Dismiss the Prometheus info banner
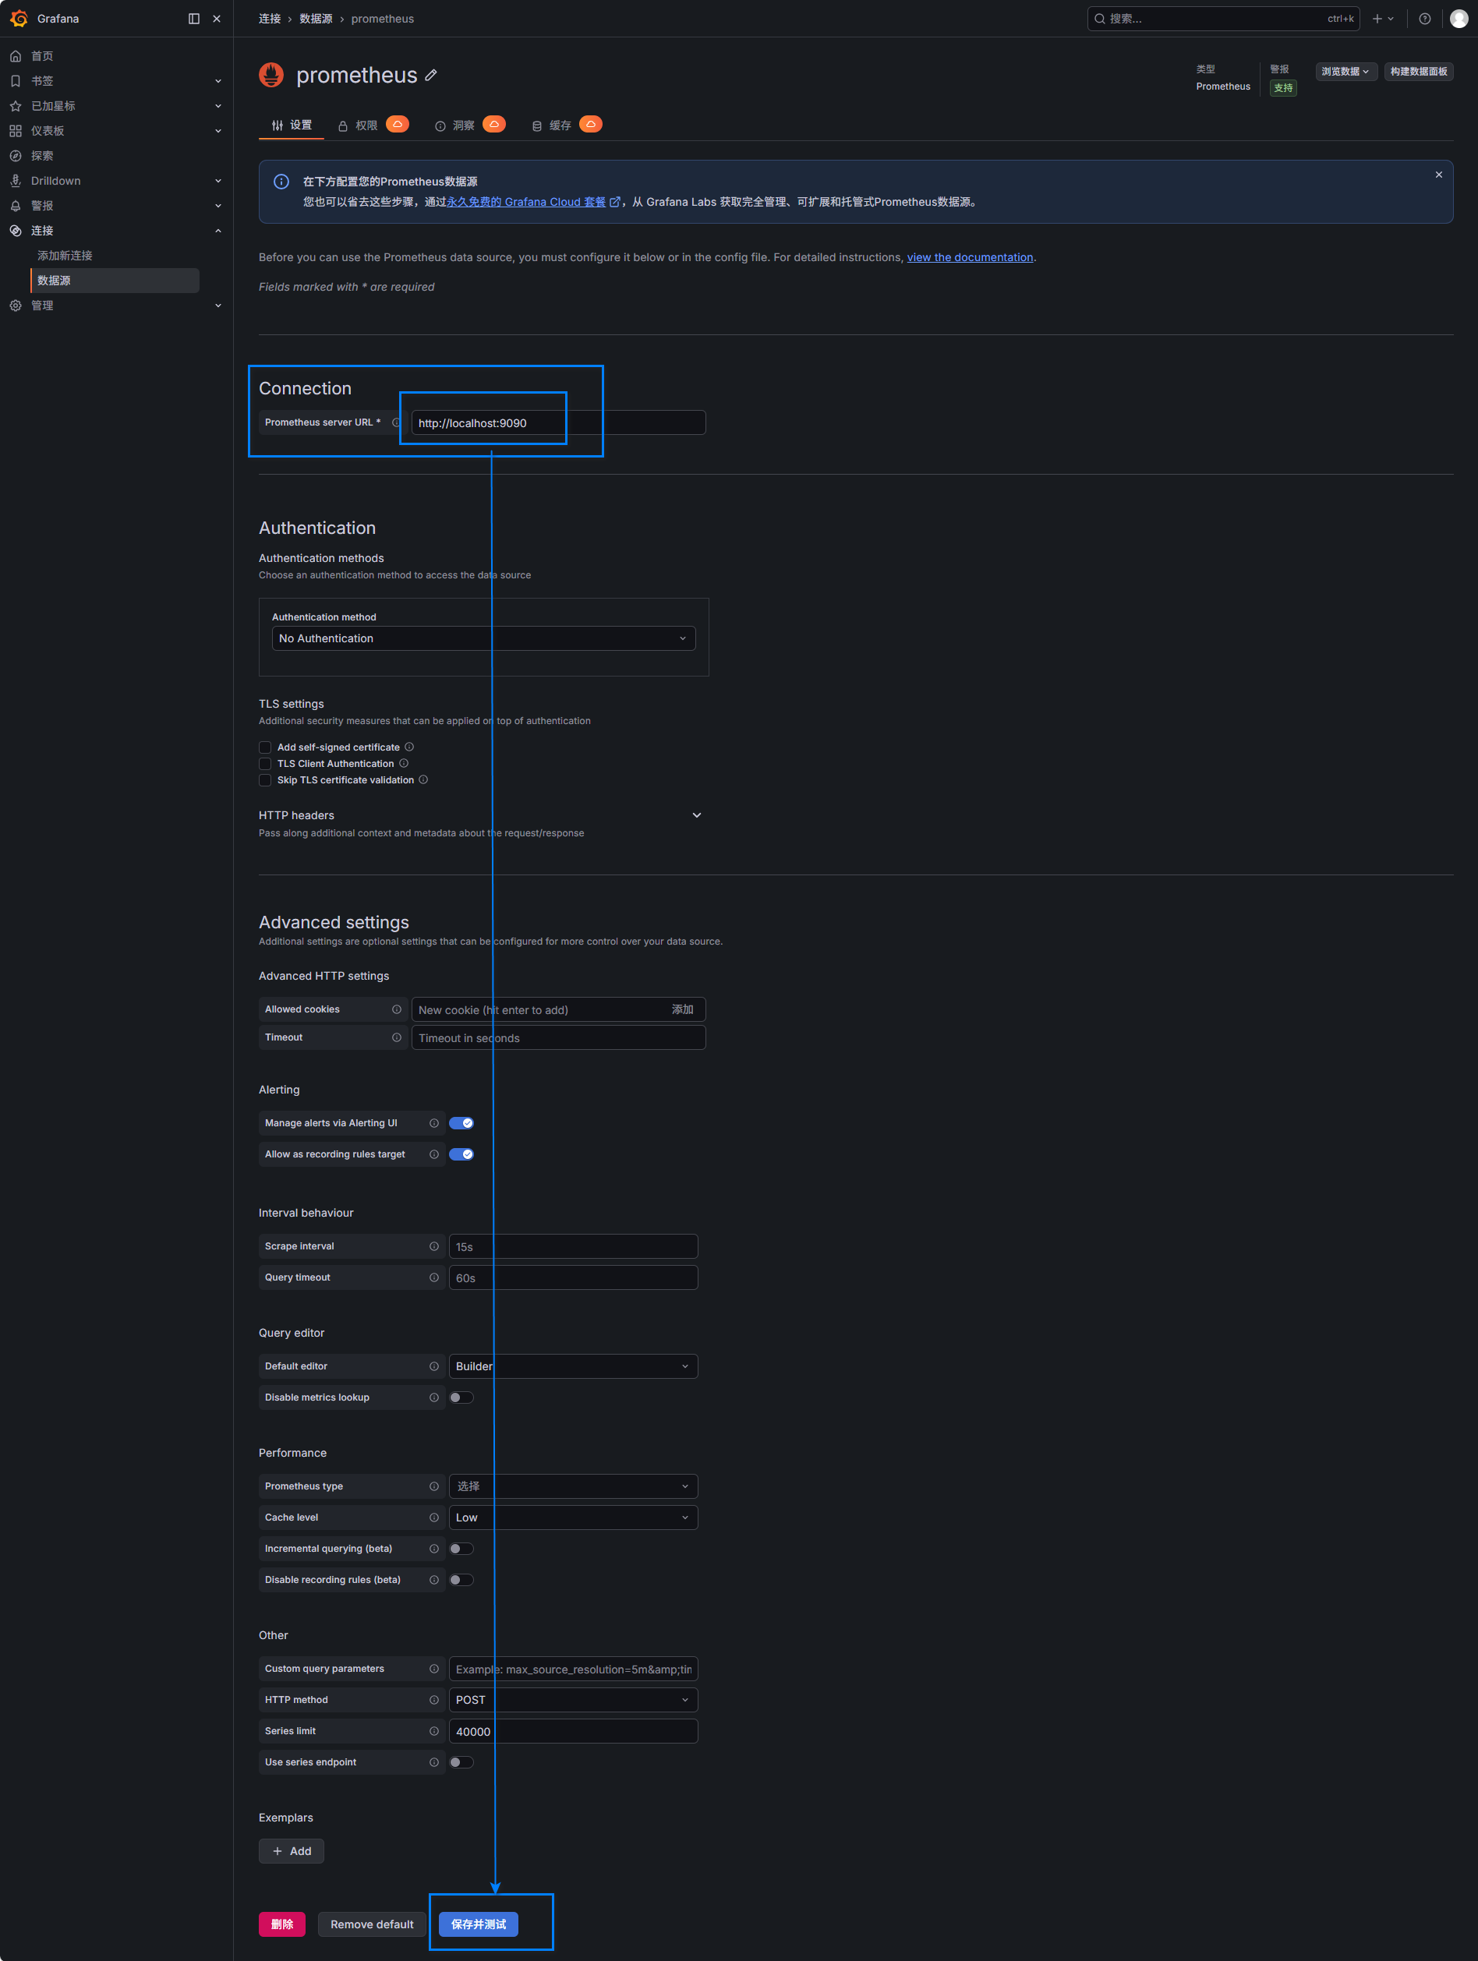 tap(1438, 175)
